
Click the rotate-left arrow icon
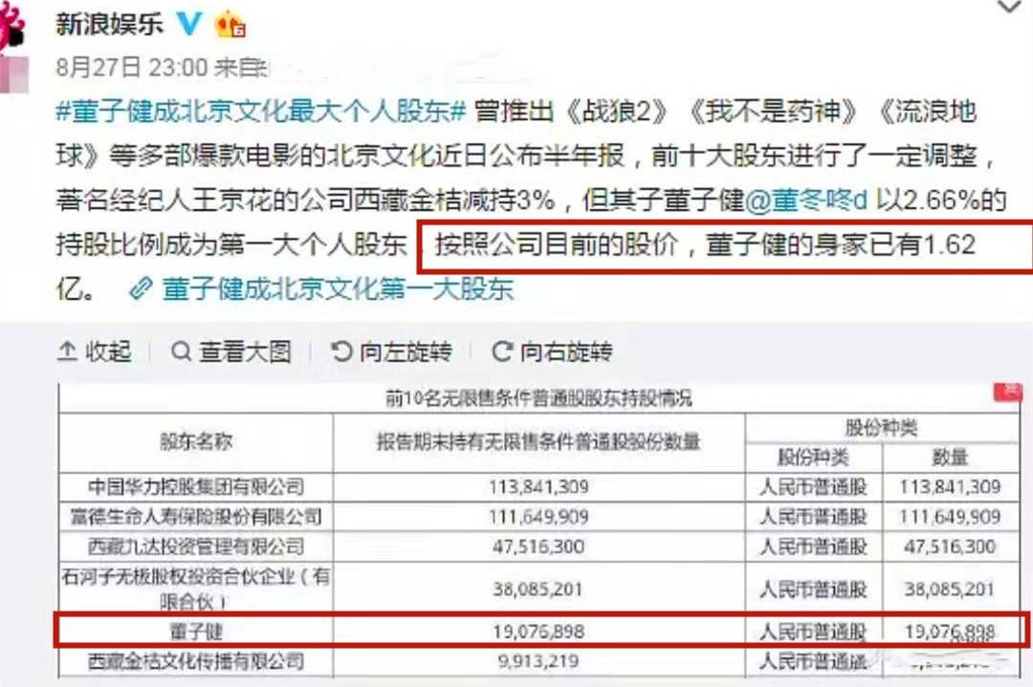(x=341, y=352)
